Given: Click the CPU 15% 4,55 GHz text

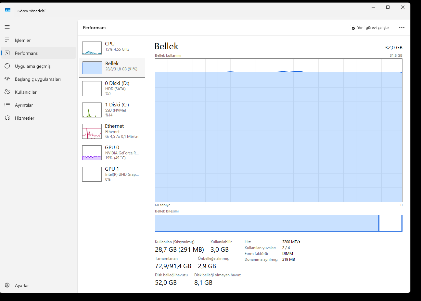Looking at the screenshot, I should point(117,49).
